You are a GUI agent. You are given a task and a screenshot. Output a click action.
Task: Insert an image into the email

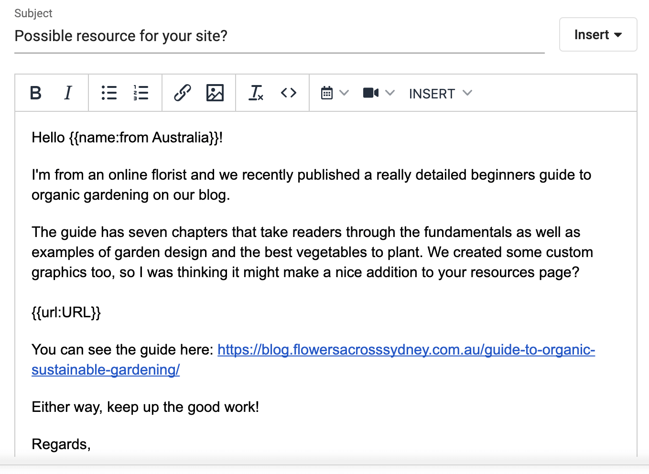click(x=215, y=93)
